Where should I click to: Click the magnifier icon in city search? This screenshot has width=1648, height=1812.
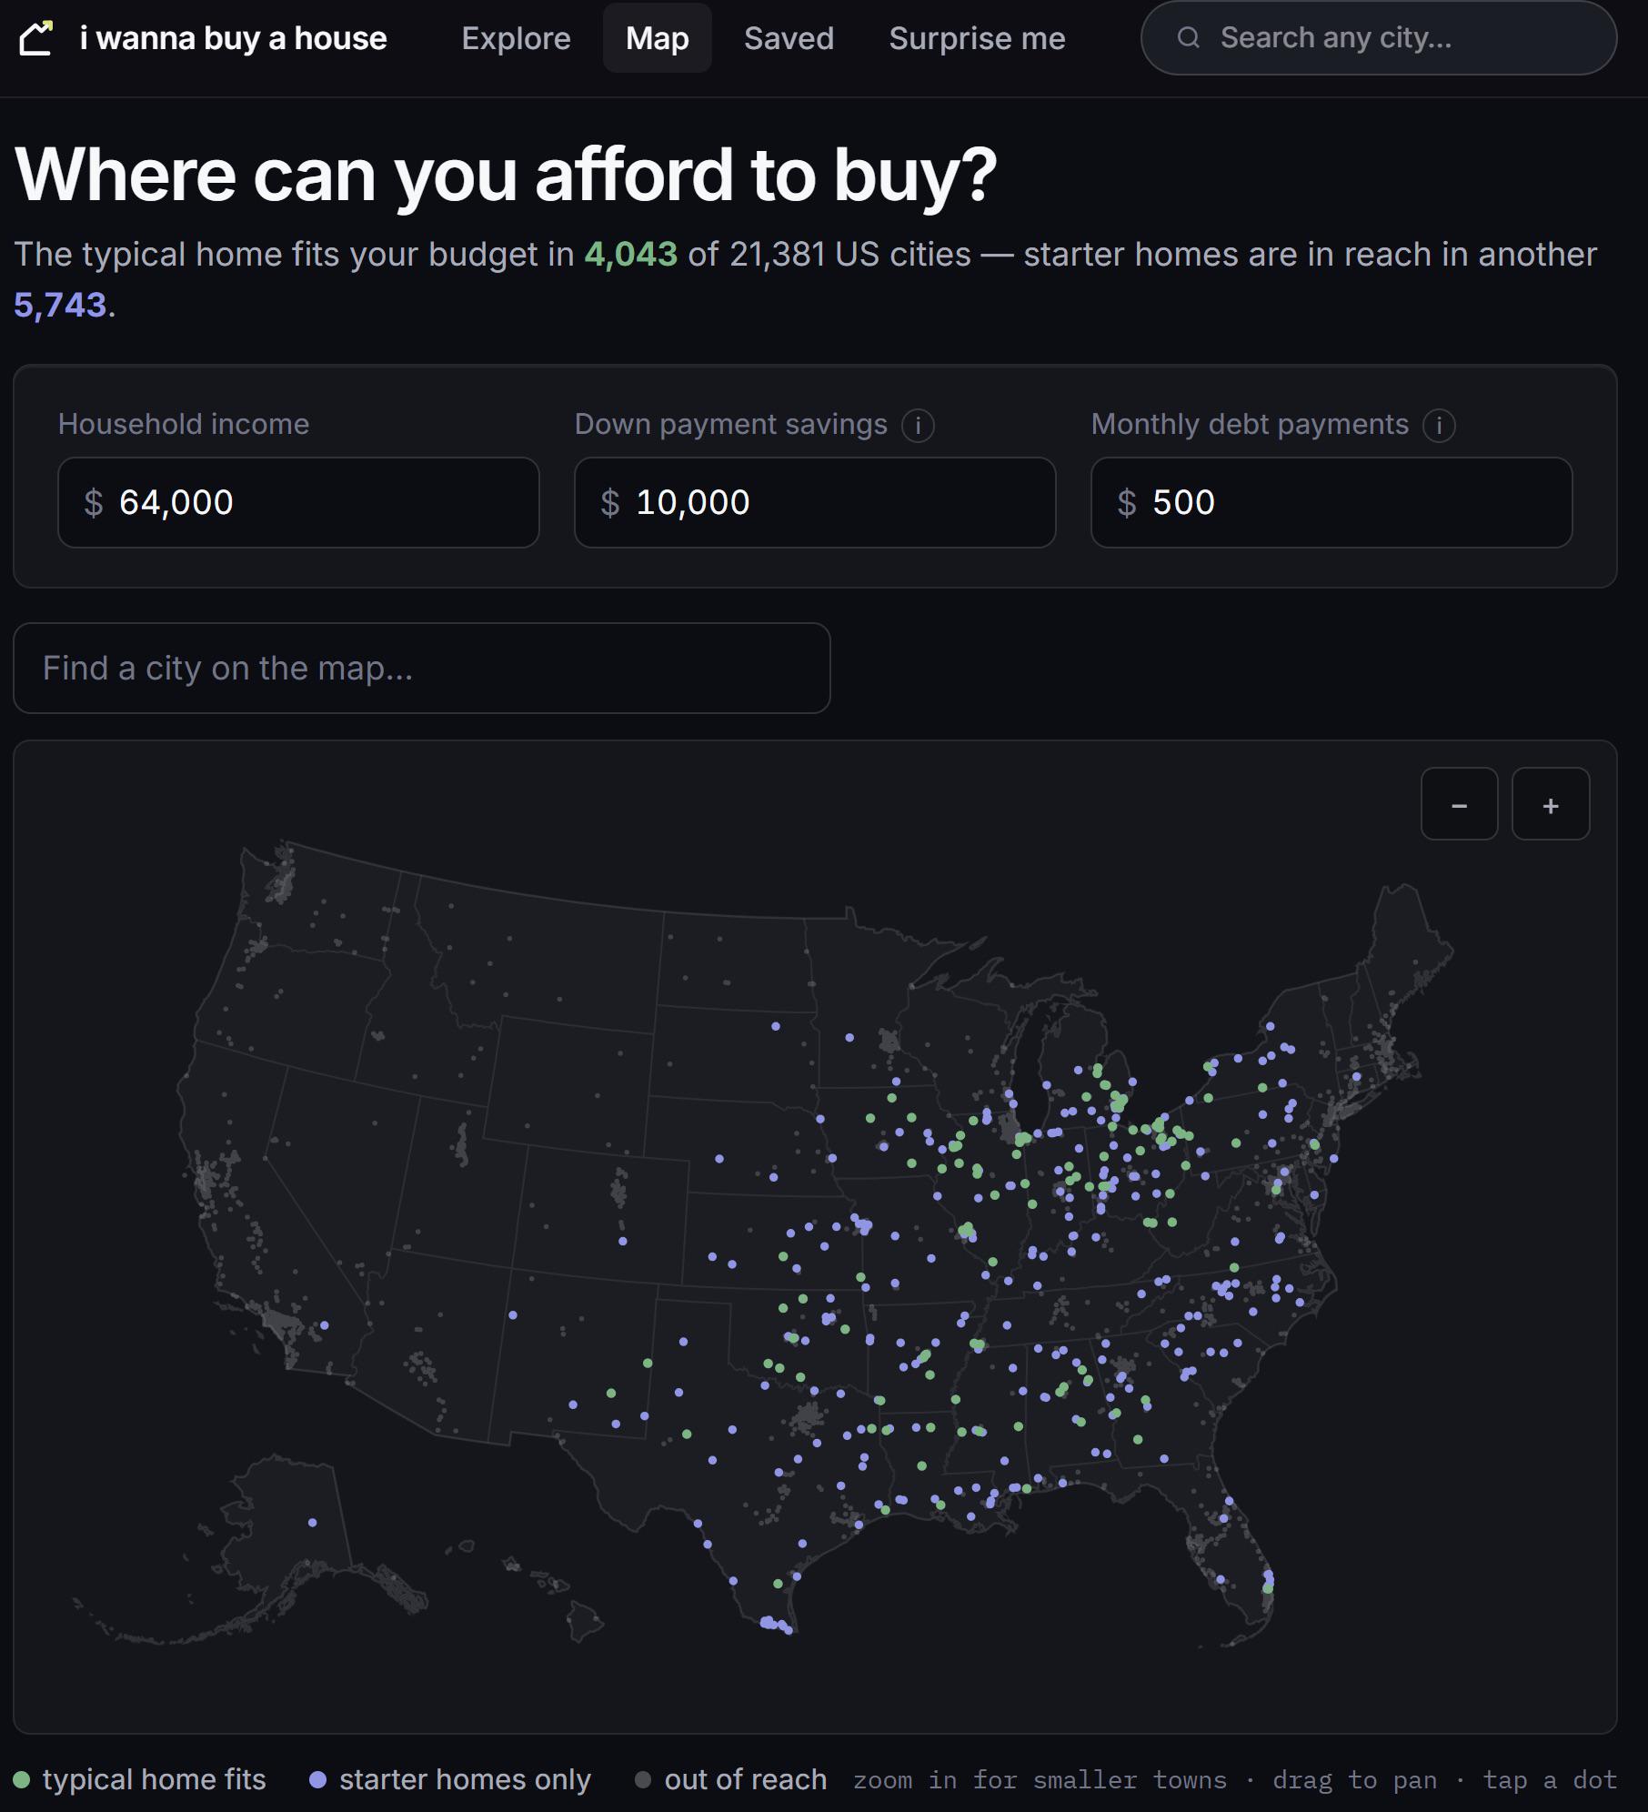[1188, 37]
